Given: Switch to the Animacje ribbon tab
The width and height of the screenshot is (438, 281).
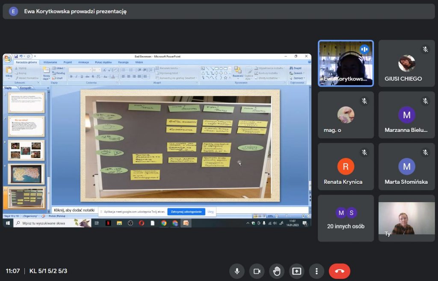Looking at the screenshot, I should pos(83,62).
